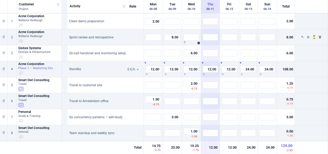Click the edit pencil icon in row 2
The width and height of the screenshot is (328, 154).
click(x=302, y=37)
